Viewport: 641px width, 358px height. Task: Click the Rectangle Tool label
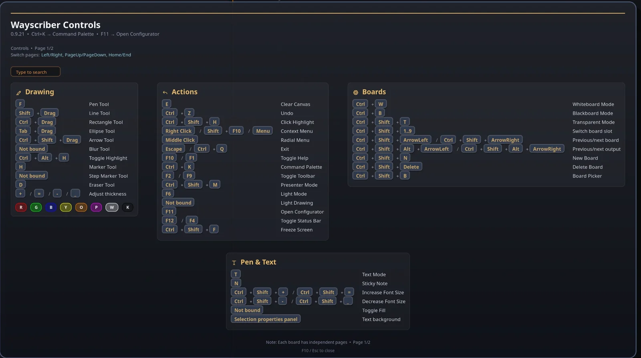coord(106,122)
